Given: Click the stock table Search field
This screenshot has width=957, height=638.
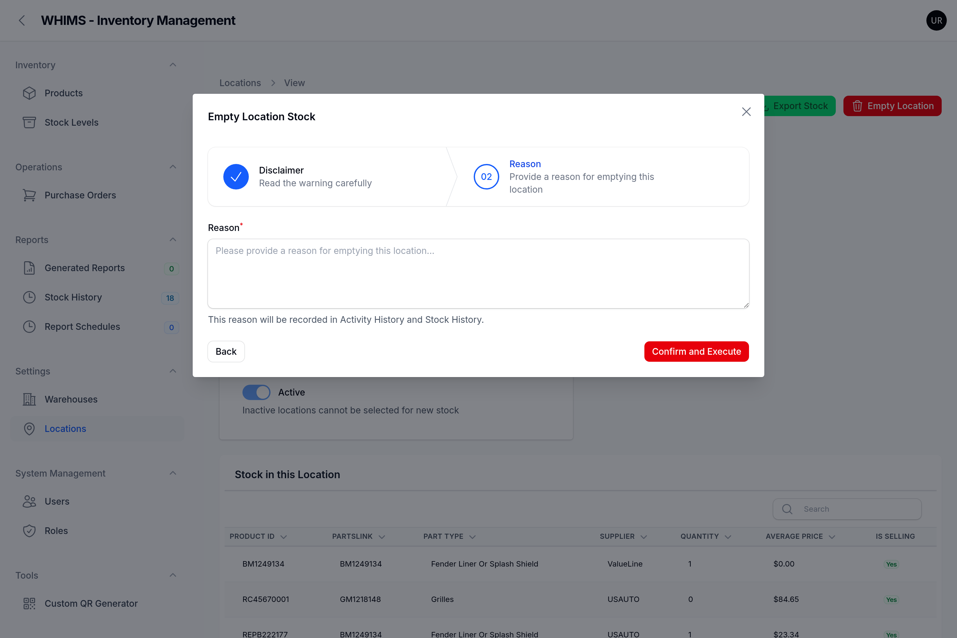Looking at the screenshot, I should [847, 509].
